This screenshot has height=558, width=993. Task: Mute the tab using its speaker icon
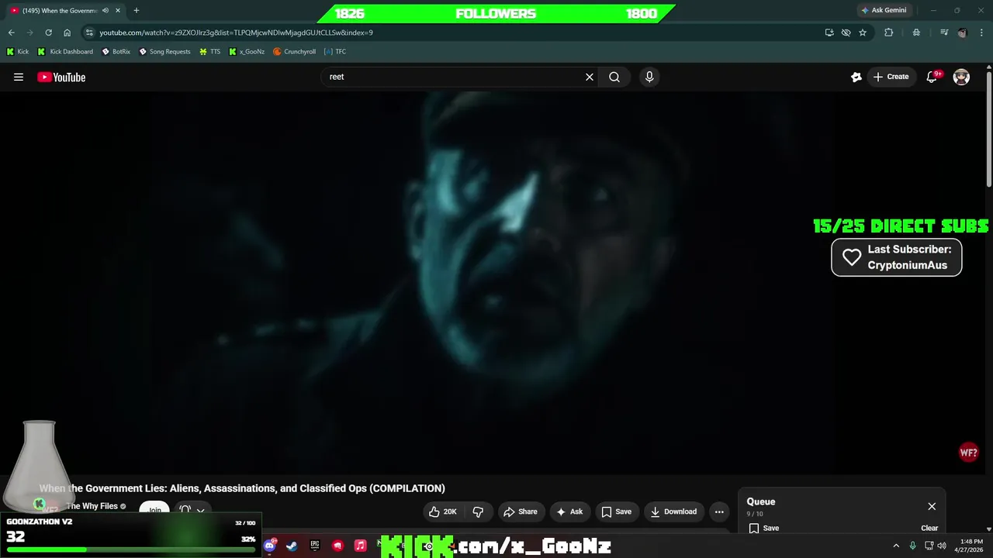(x=106, y=10)
